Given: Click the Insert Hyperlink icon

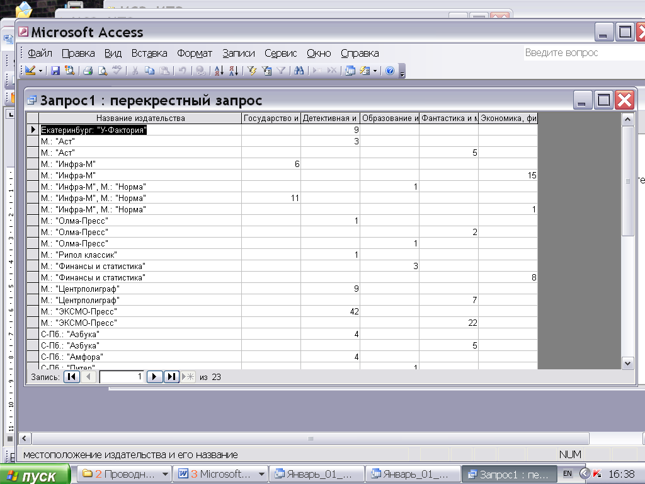Looking at the screenshot, I should click(x=201, y=71).
